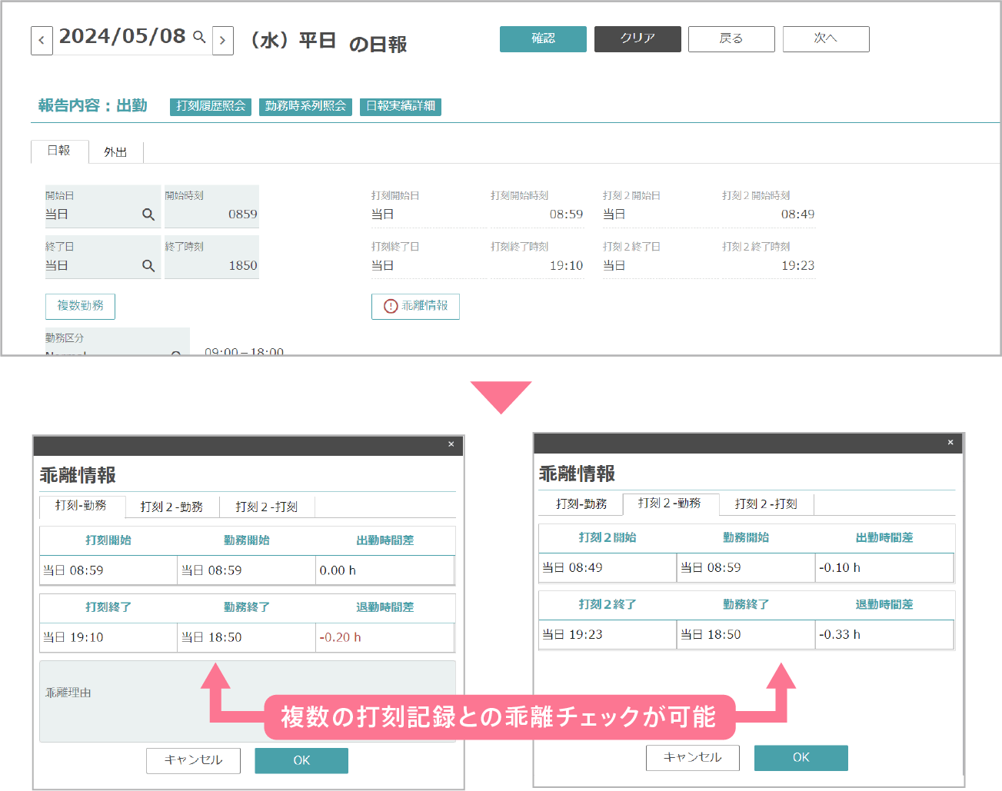Viewport: 1002px width, 791px height.
Task: Edit the 開始時刻 field showing 0859
Action: click(211, 207)
